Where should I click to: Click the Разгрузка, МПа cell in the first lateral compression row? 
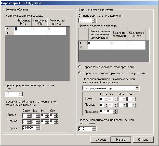point(39,29)
